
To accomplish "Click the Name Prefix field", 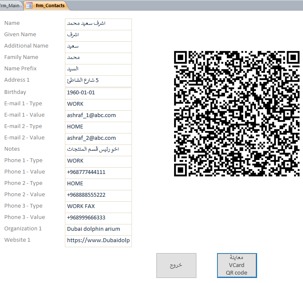I will 98,70.
